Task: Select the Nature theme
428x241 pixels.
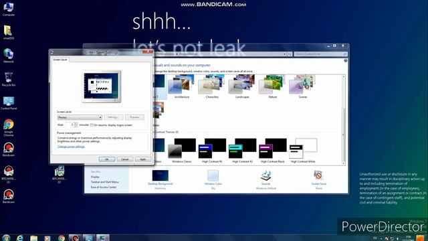Action: pos(272,87)
